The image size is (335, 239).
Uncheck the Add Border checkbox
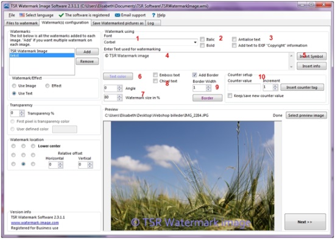(194, 75)
